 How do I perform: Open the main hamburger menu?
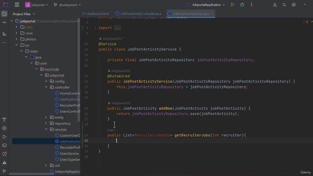[17, 4]
